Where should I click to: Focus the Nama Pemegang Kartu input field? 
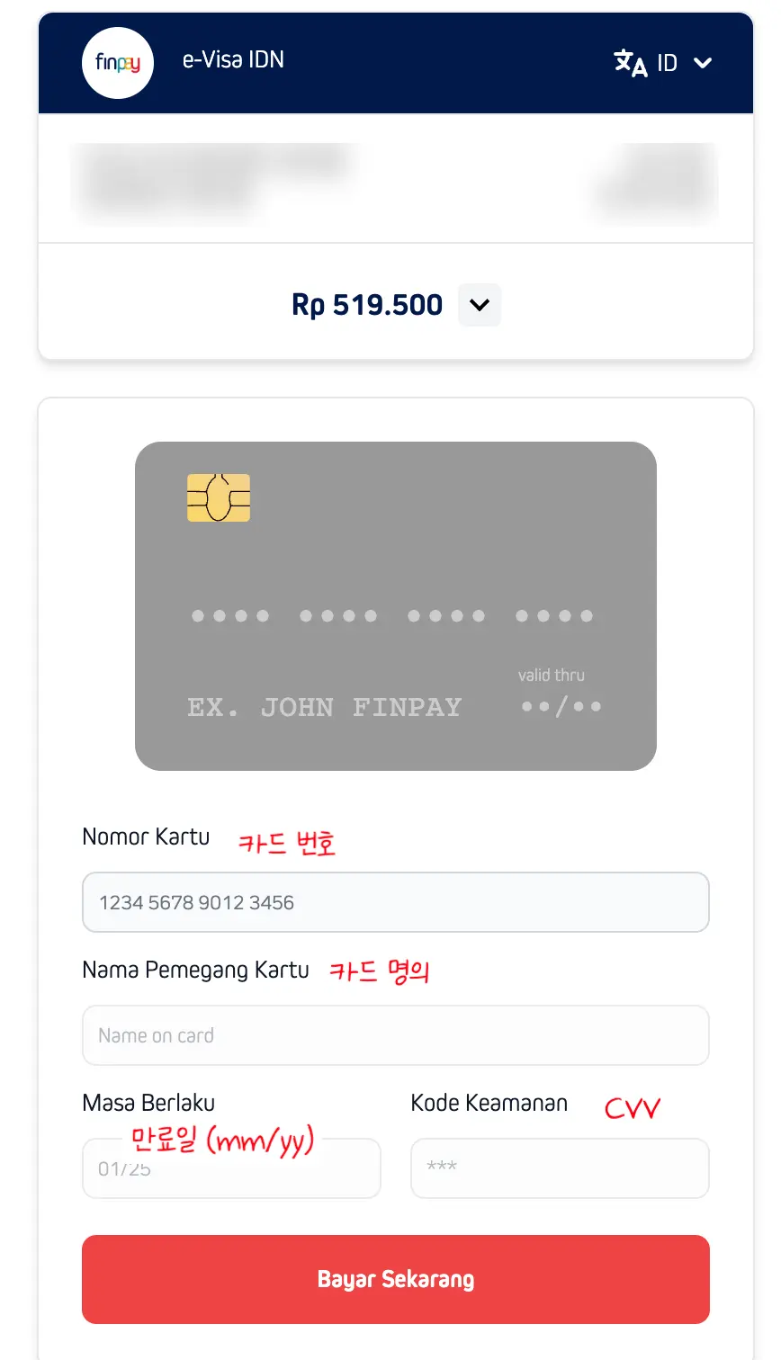396,1035
